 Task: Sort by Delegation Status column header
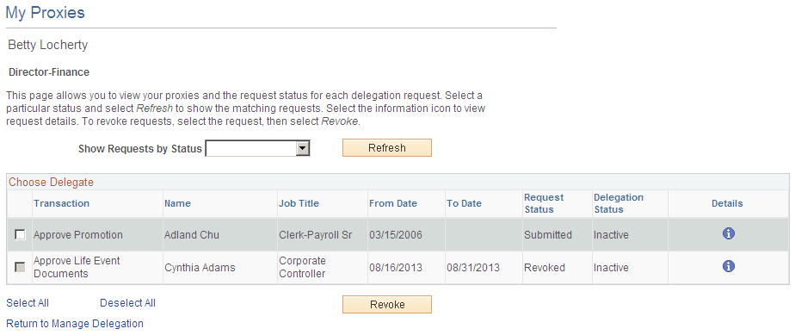(619, 203)
